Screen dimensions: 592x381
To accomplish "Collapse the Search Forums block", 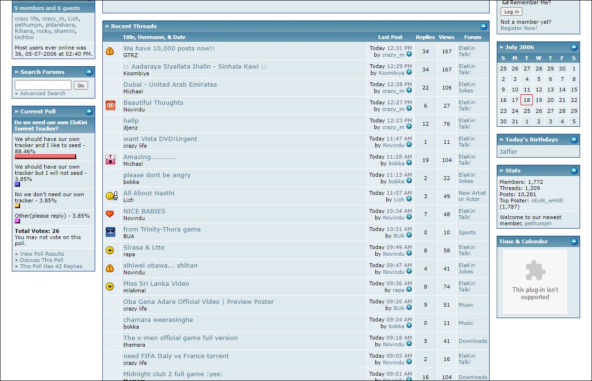I will (89, 72).
